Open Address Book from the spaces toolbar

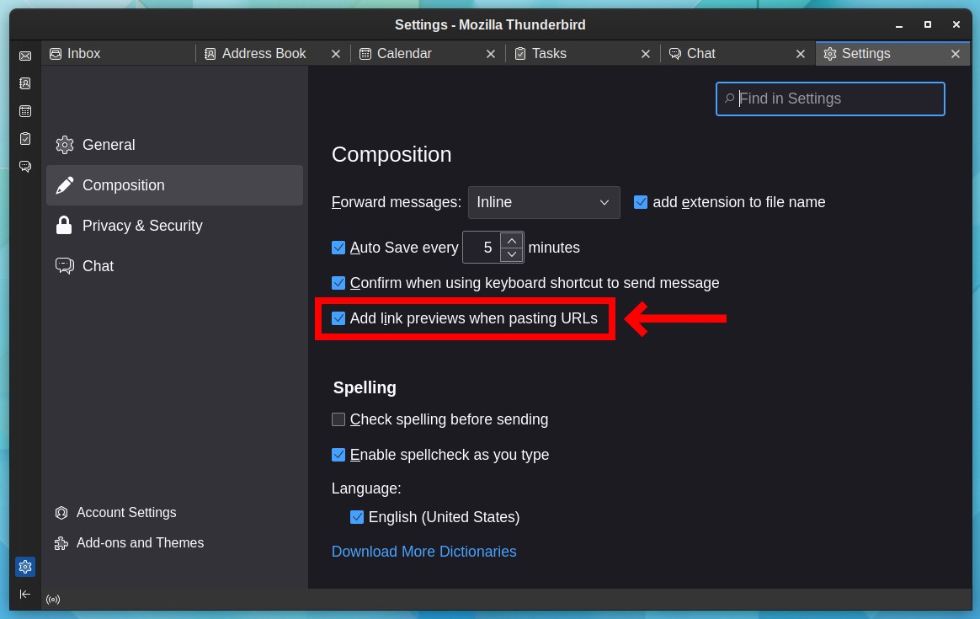tap(25, 83)
